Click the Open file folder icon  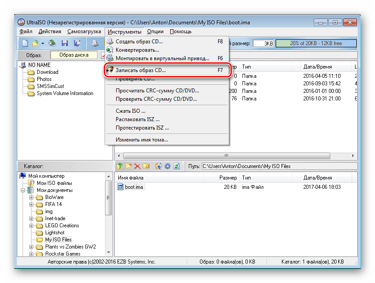click(x=35, y=43)
